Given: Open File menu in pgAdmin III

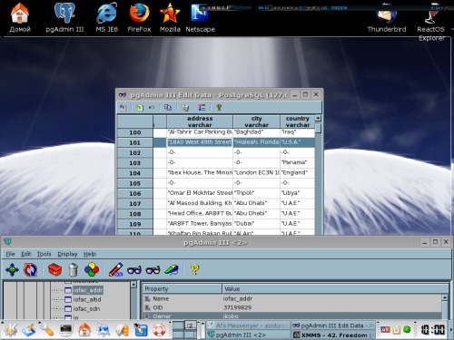Looking at the screenshot, I should click(x=10, y=254).
